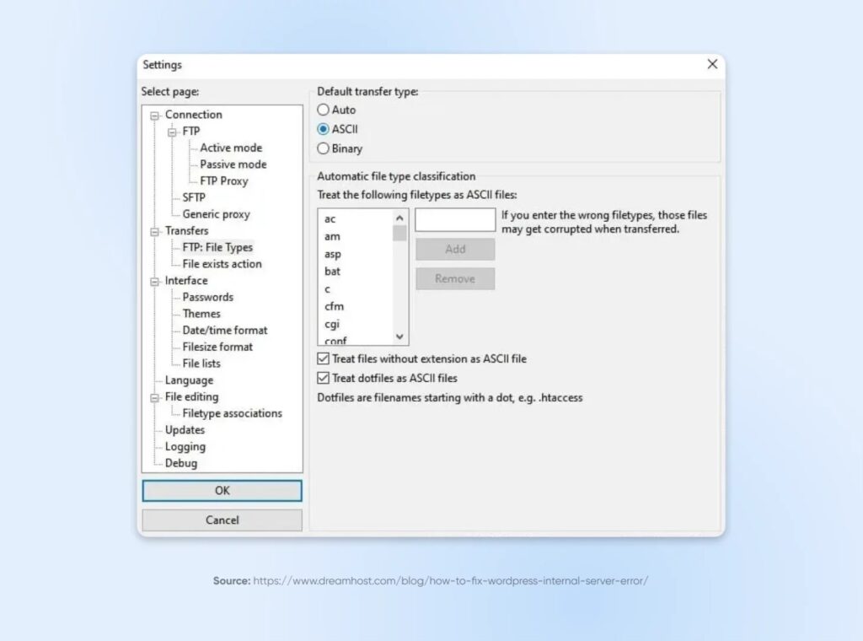The height and width of the screenshot is (641, 863).
Task: Open the dreamhost.com source link
Action: pyautogui.click(x=450, y=580)
